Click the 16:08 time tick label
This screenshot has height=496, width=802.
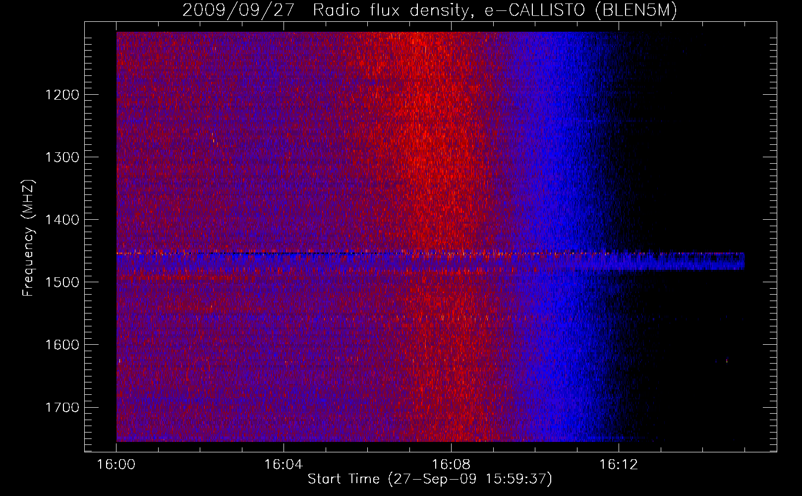click(x=451, y=465)
